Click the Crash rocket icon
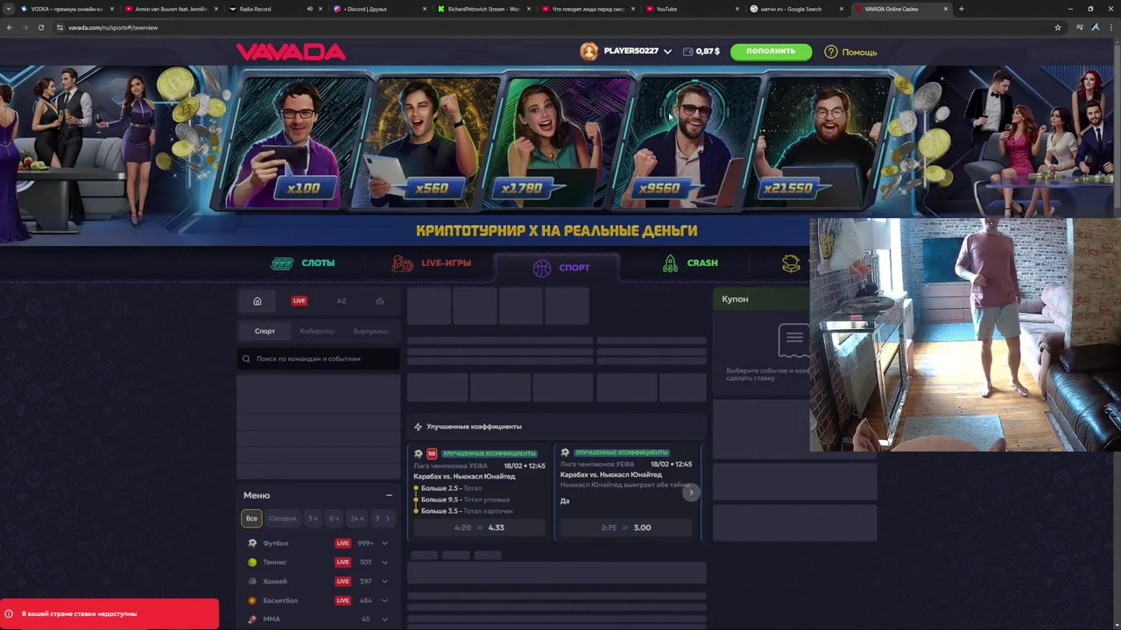Viewport: 1121px width, 630px height. point(670,263)
